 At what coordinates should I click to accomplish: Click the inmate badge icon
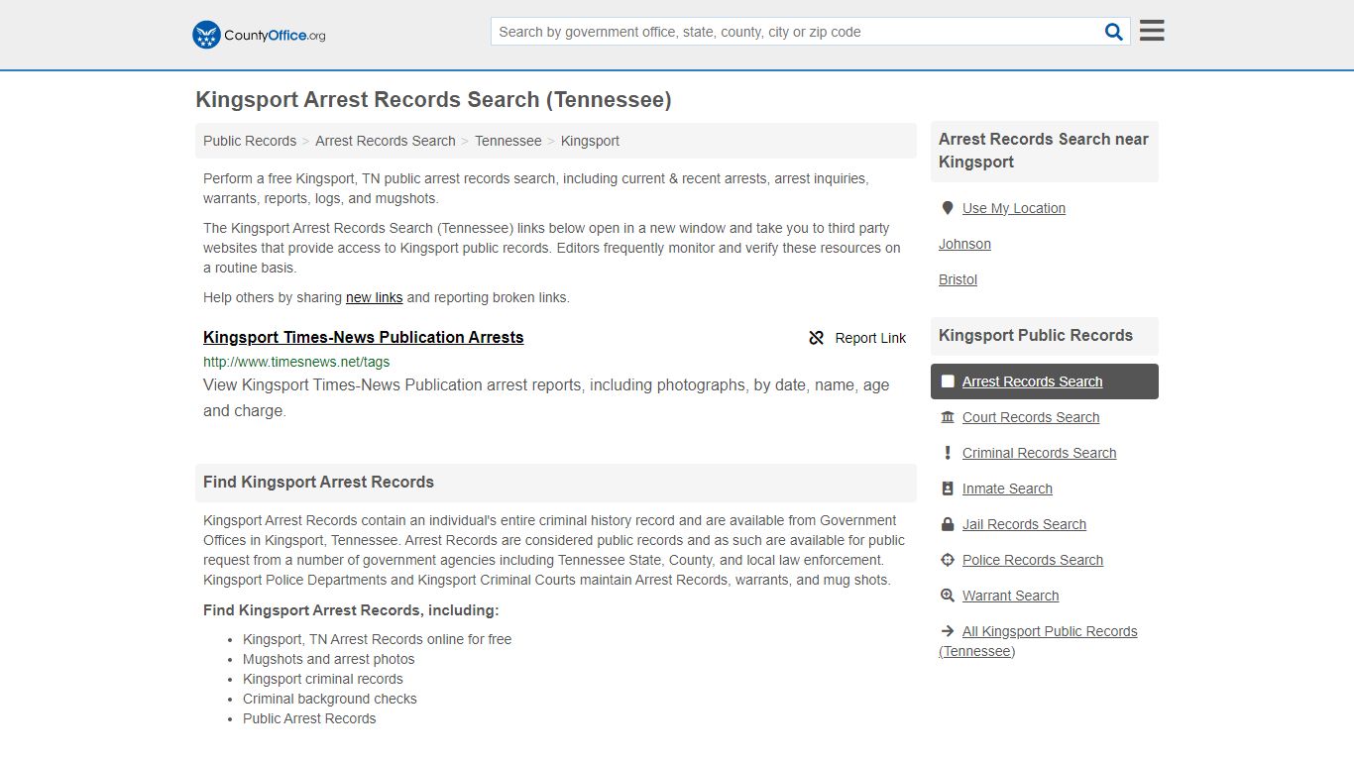pos(948,489)
